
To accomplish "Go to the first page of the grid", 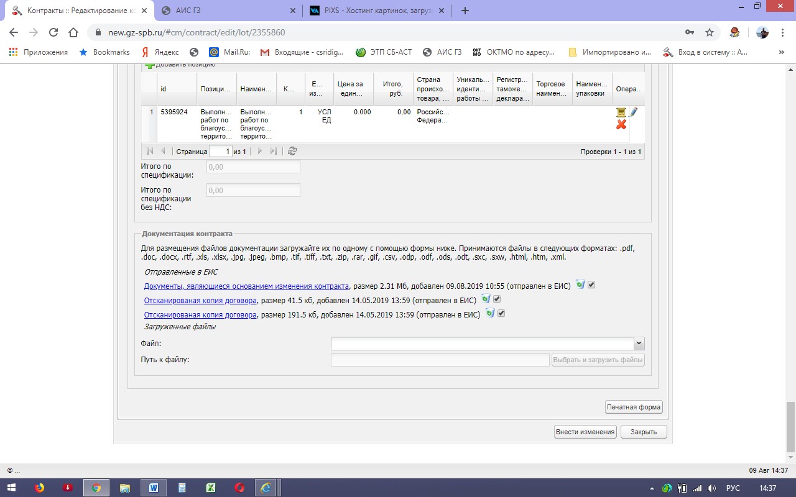I will click(150, 151).
